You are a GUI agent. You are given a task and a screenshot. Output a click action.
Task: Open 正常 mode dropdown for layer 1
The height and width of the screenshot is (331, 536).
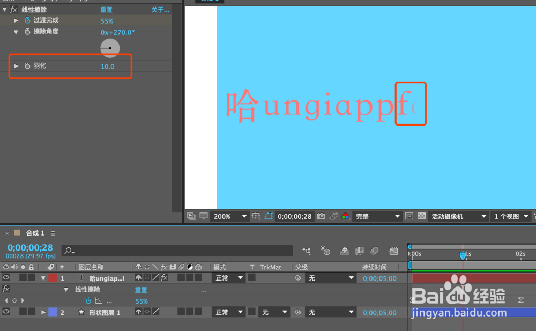(x=228, y=278)
